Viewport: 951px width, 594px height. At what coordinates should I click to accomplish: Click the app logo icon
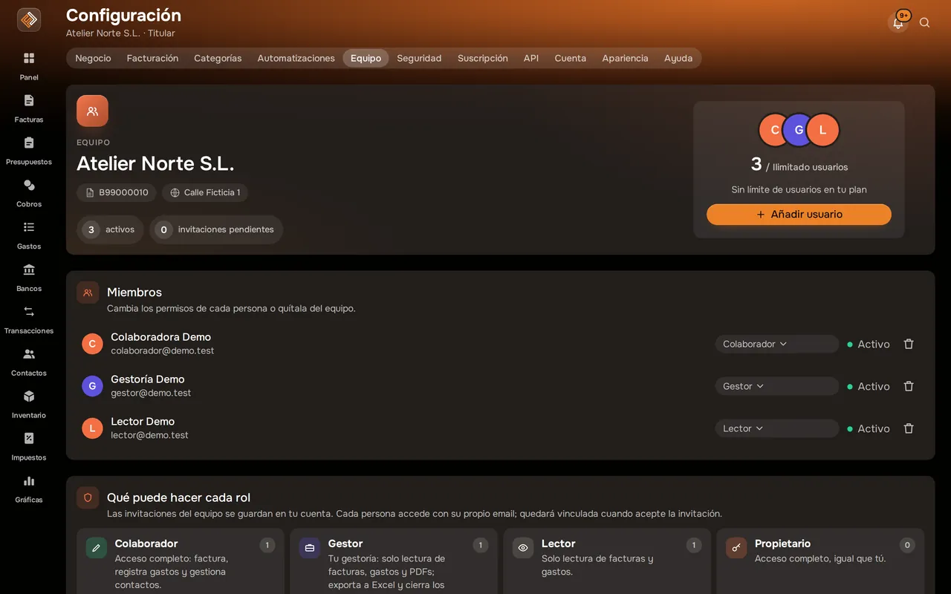pyautogui.click(x=29, y=20)
